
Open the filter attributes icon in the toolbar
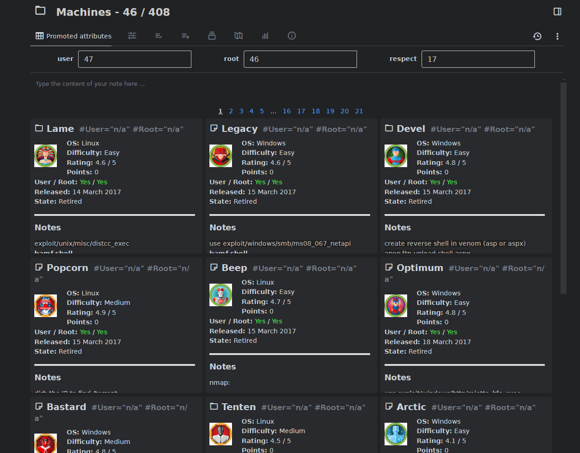pos(132,36)
